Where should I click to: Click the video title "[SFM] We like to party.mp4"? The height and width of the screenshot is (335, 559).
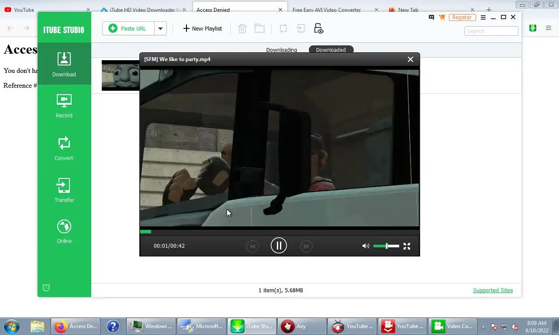click(x=177, y=59)
